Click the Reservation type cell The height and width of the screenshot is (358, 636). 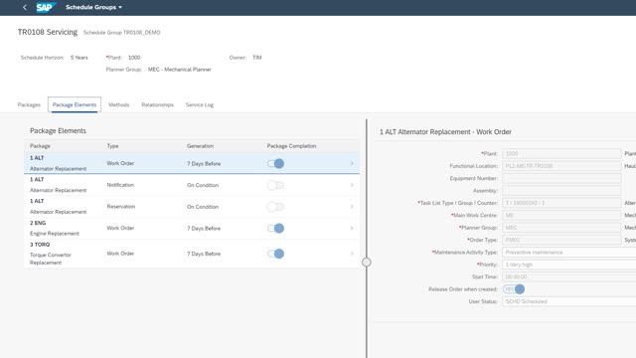point(121,206)
